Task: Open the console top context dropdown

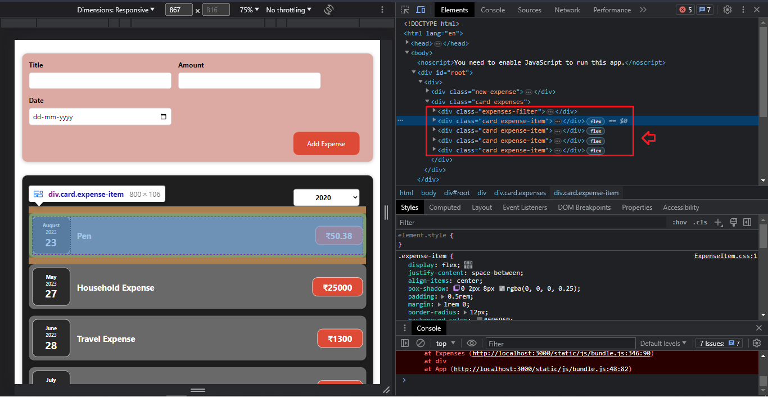Action: pos(446,343)
